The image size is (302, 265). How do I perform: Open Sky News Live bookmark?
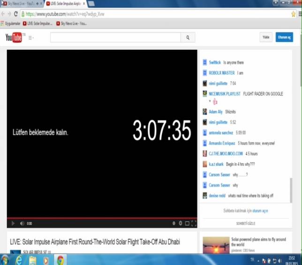[x=71, y=23]
